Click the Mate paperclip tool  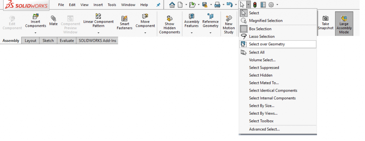(x=53, y=21)
